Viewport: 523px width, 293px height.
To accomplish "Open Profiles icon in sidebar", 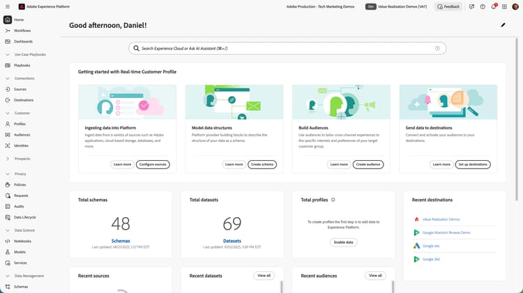I will coord(8,124).
